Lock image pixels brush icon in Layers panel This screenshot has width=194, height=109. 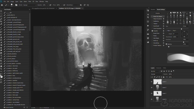point(157,77)
